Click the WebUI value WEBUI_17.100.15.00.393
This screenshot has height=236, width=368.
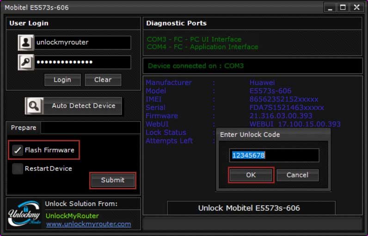[295, 124]
